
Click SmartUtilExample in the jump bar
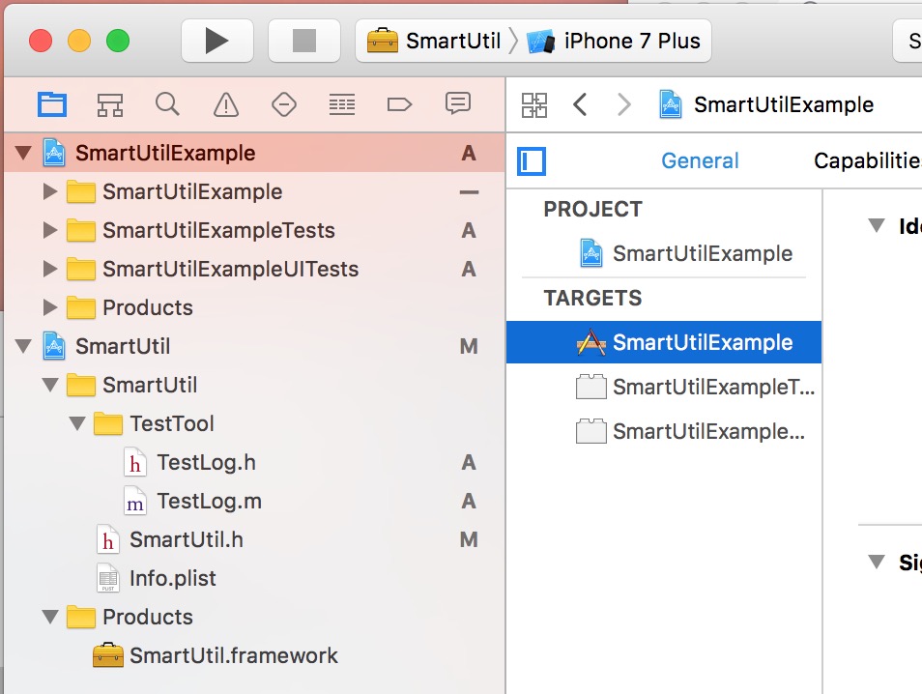(x=766, y=104)
